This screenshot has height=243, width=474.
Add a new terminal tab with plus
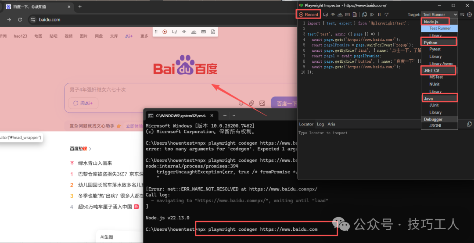(x=225, y=115)
